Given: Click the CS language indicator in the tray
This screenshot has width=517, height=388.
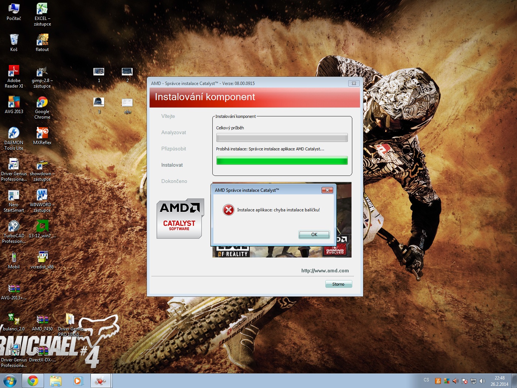Looking at the screenshot, I should 427,380.
